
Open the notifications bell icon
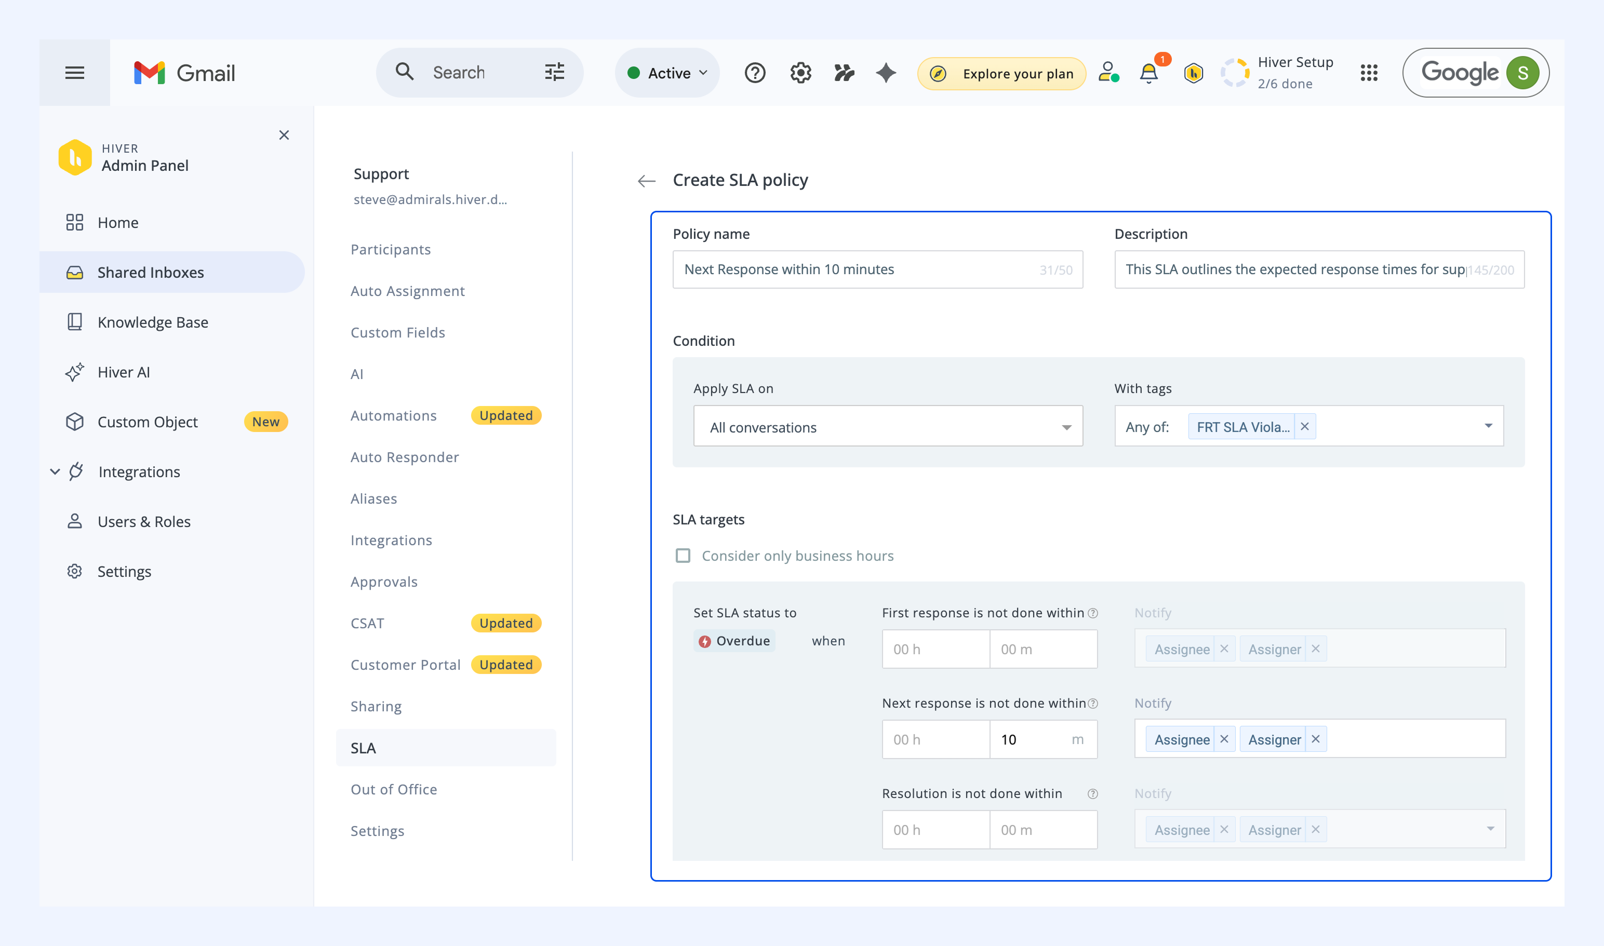pos(1148,73)
